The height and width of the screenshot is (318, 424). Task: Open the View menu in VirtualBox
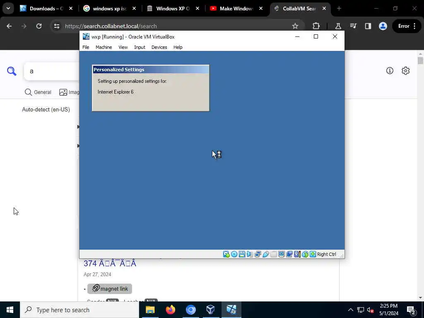click(x=123, y=47)
